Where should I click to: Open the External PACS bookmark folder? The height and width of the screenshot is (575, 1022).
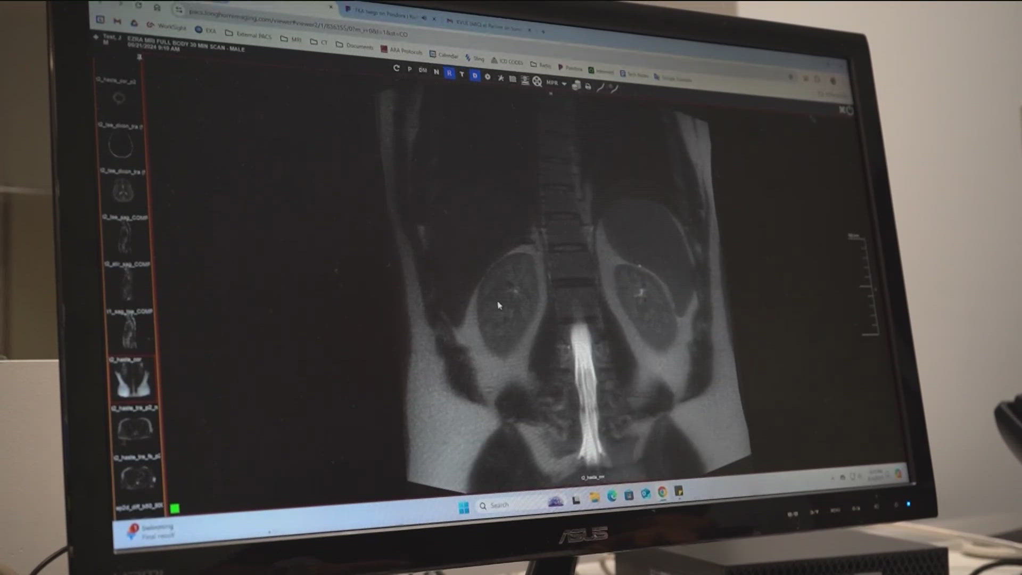click(249, 35)
